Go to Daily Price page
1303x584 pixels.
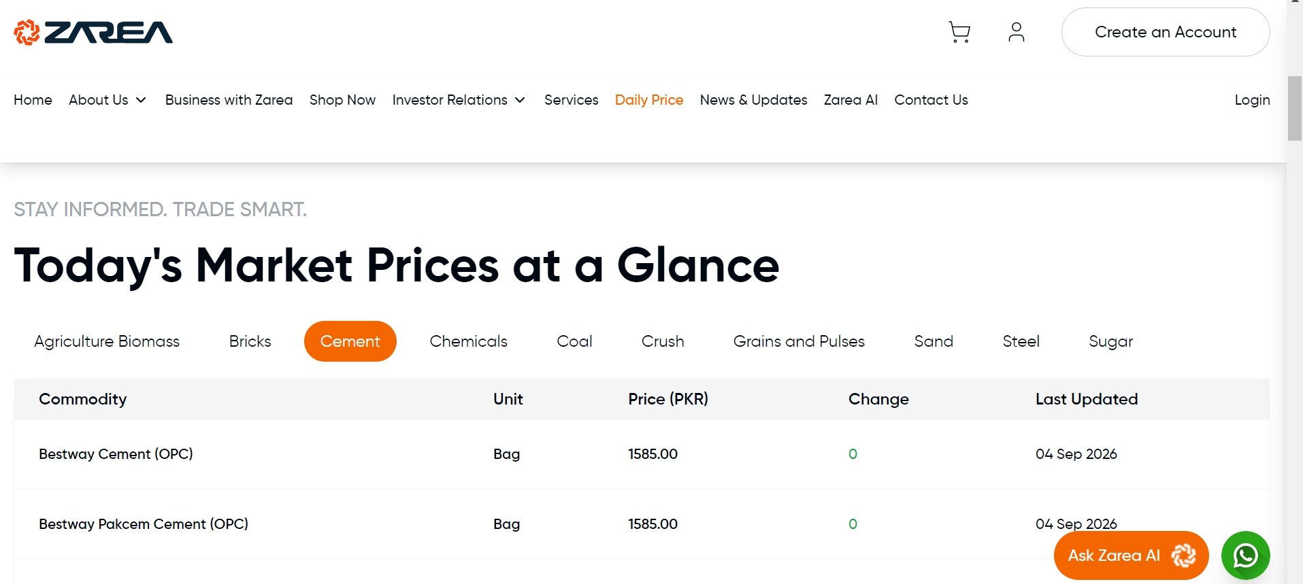[x=648, y=100]
